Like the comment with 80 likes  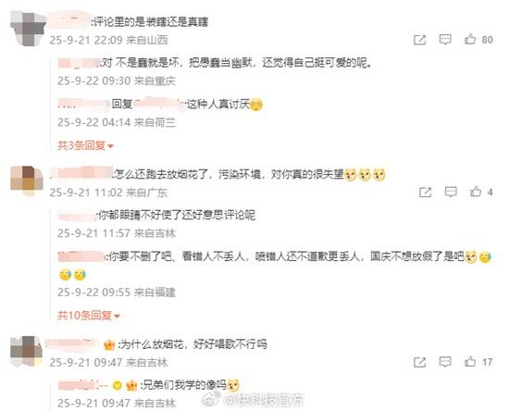click(x=470, y=40)
